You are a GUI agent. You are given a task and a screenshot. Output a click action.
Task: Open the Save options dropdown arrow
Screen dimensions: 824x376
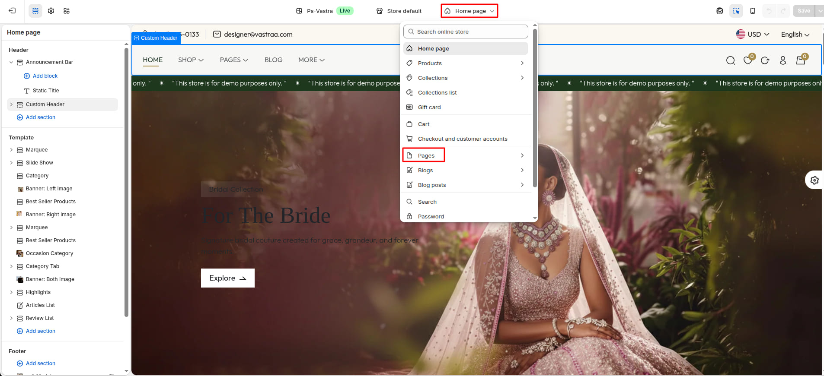point(820,11)
